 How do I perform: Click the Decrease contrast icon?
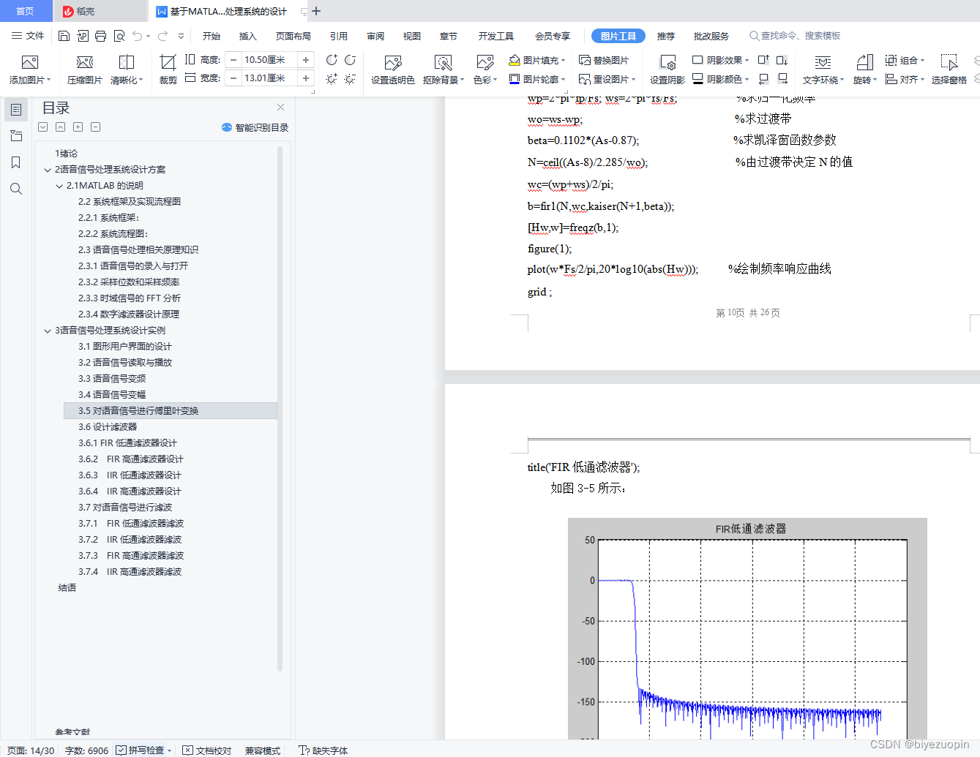(x=350, y=60)
